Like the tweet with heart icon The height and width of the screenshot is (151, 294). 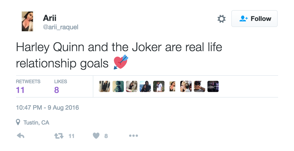[x=96, y=136]
